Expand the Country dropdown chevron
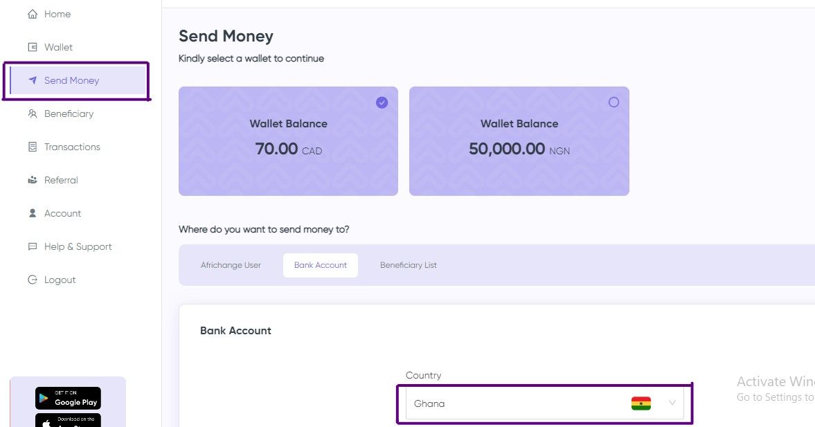This screenshot has height=427, width=815. coord(672,403)
